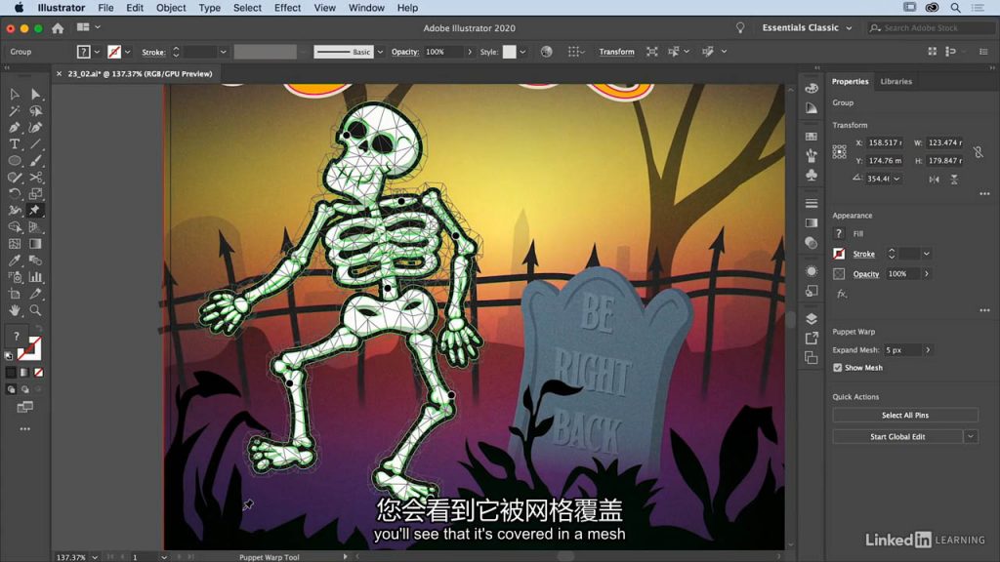The image size is (1000, 562).
Task: Open the Layers panel icon
Action: pyautogui.click(x=812, y=319)
